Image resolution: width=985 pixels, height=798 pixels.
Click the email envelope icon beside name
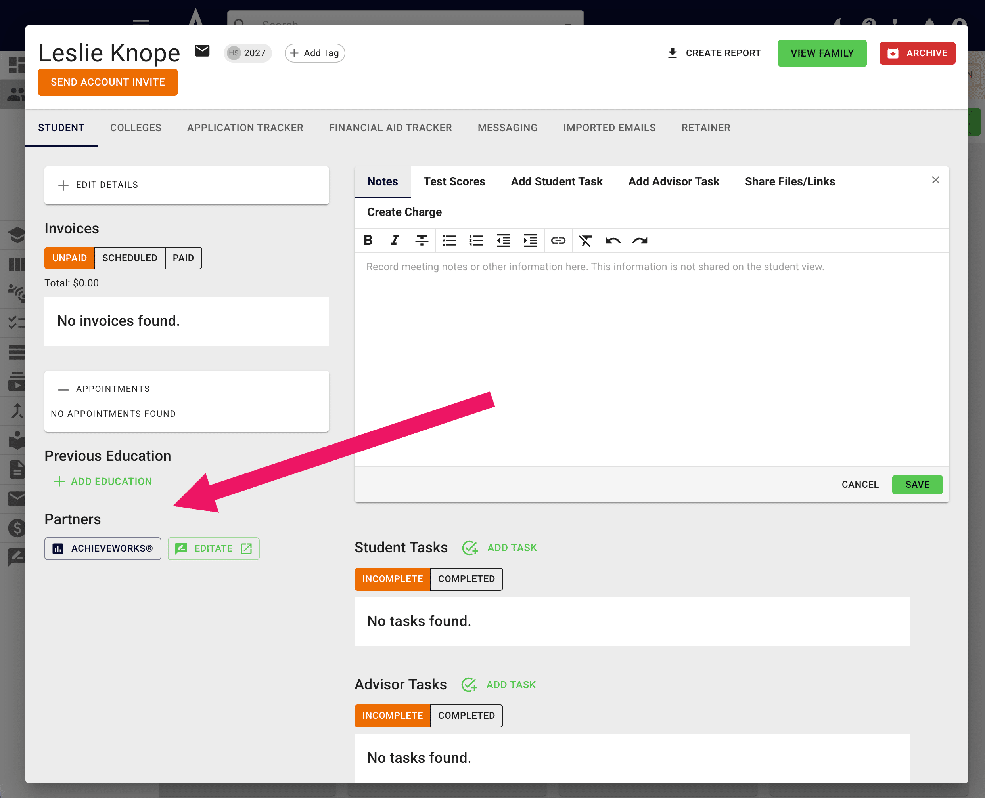pos(202,51)
